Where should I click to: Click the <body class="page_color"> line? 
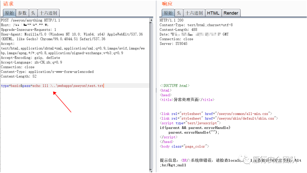(184, 147)
